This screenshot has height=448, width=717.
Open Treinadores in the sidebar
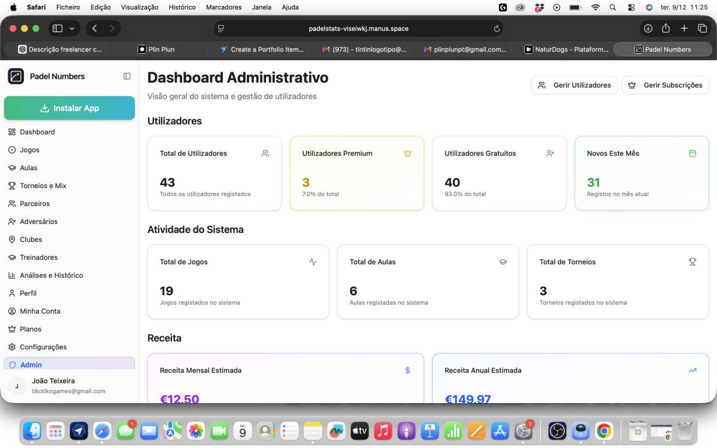pyautogui.click(x=69, y=257)
